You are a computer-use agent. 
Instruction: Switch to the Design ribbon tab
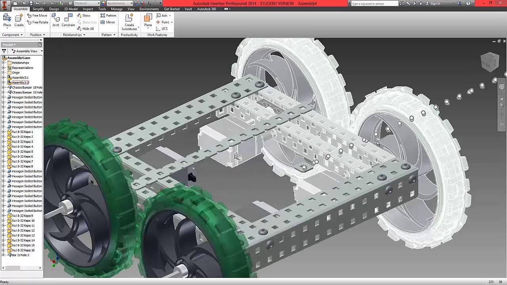pyautogui.click(x=54, y=9)
